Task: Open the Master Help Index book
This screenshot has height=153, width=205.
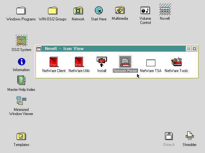Action: (21, 80)
